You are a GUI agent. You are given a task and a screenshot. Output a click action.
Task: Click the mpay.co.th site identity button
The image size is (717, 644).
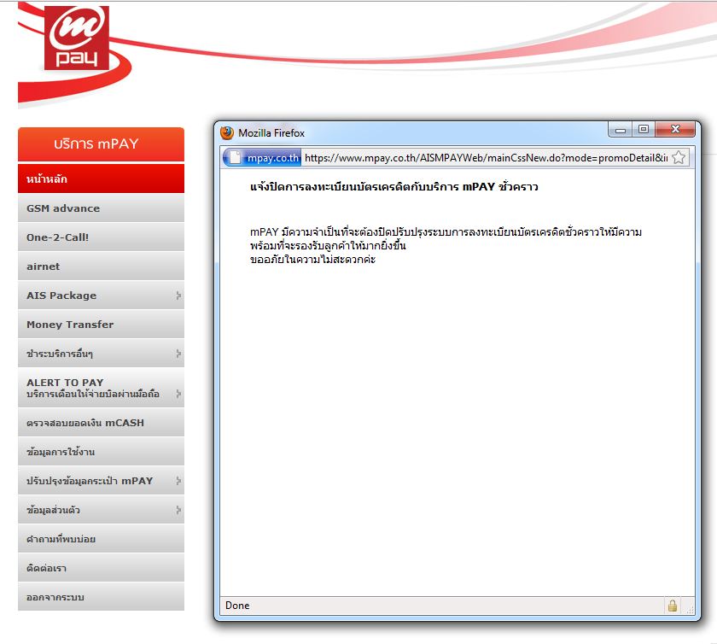[263, 157]
